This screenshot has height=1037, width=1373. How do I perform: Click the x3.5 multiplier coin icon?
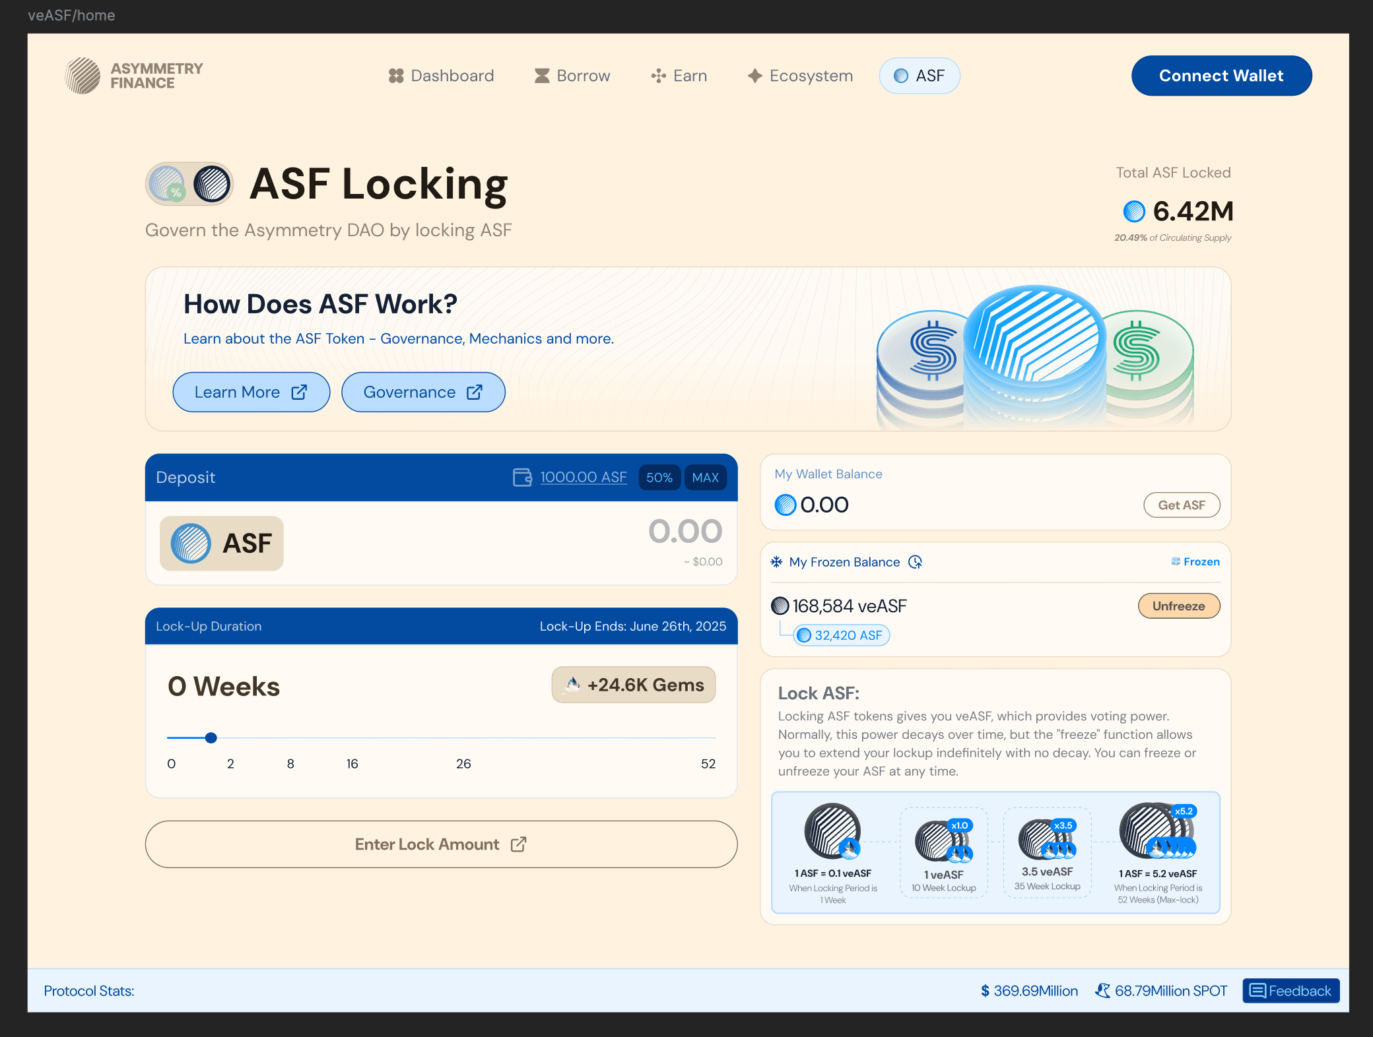tap(1048, 839)
